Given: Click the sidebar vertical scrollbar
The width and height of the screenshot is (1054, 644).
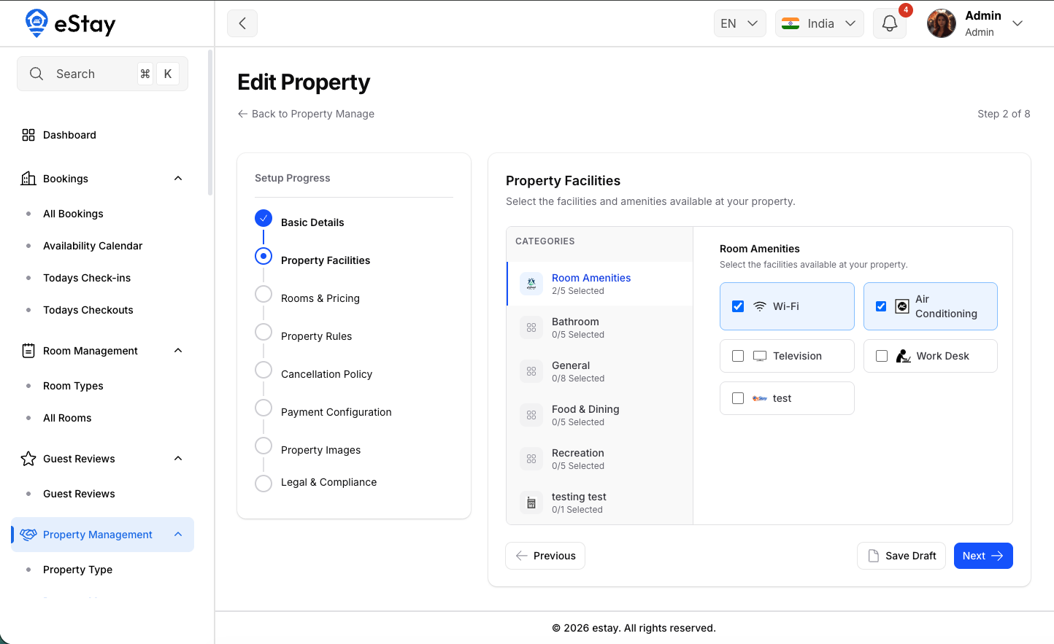Looking at the screenshot, I should click(x=210, y=123).
